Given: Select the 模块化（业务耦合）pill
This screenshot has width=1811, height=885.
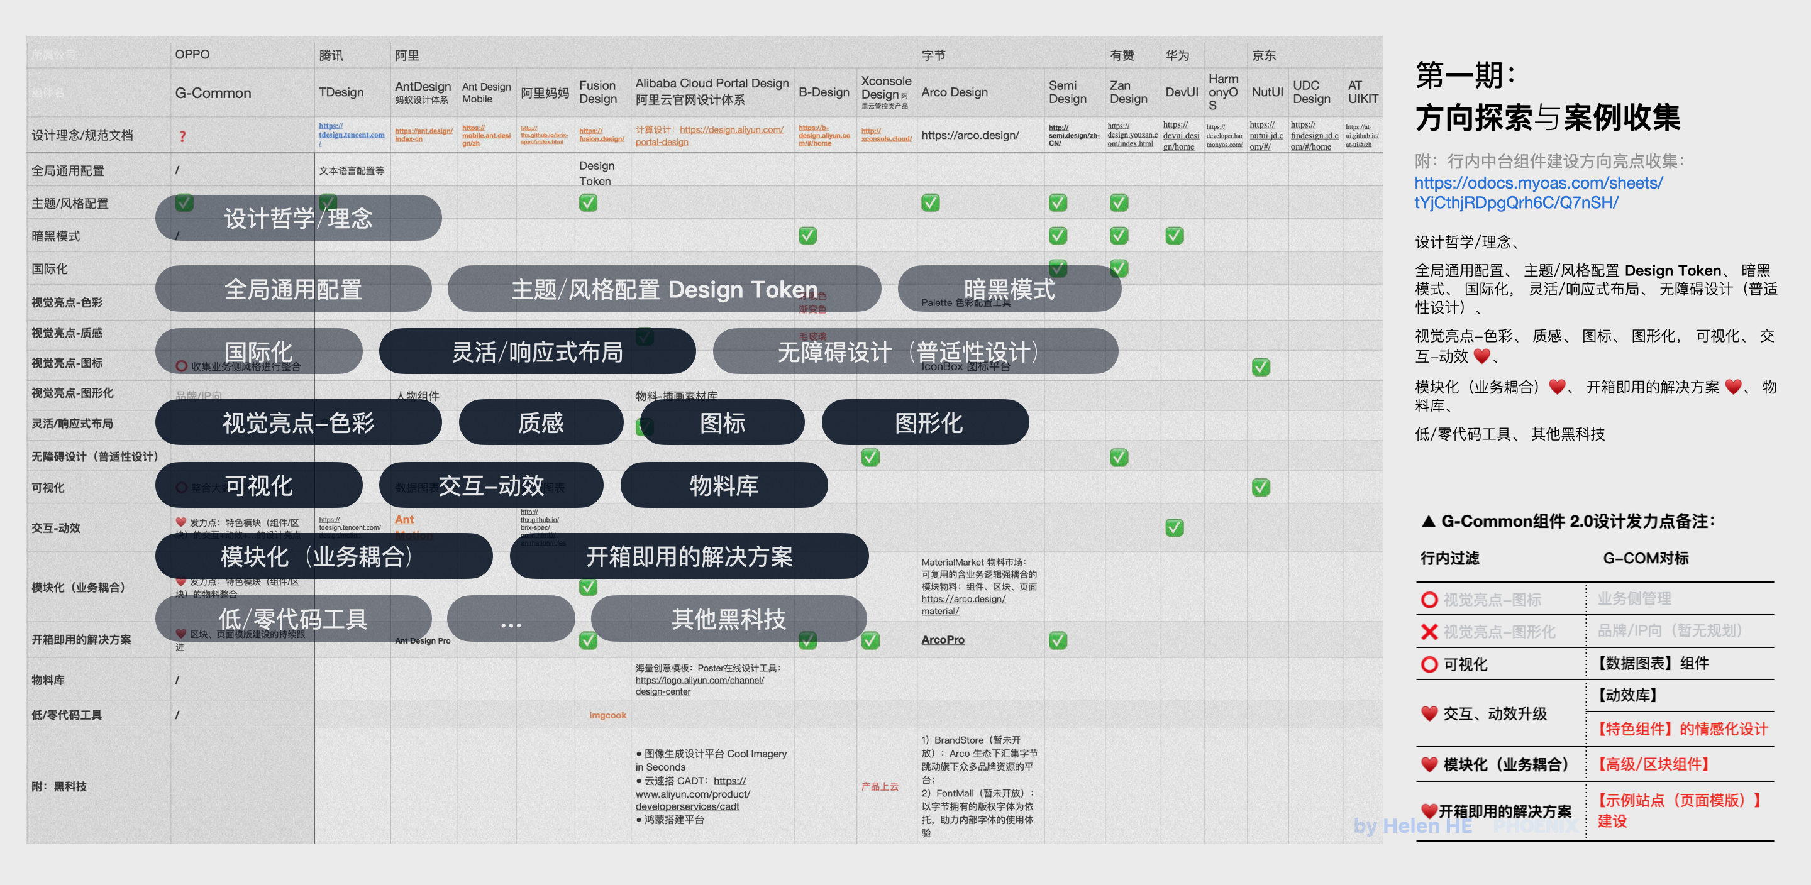Looking at the screenshot, I should (x=323, y=556).
